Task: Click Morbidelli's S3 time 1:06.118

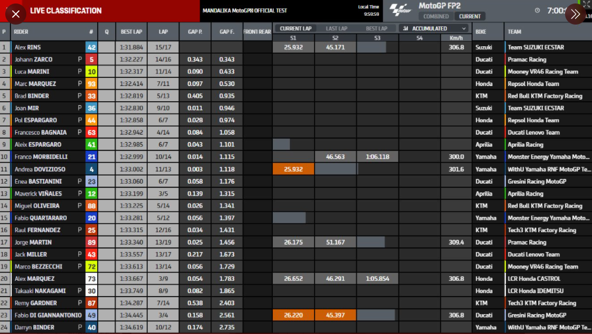Action: tap(377, 156)
